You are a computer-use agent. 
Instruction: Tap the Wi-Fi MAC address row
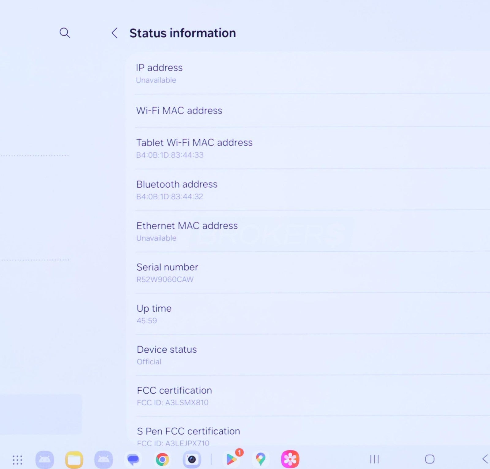306,111
